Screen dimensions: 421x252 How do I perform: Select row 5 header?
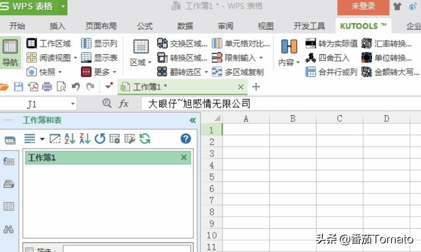pos(212,177)
